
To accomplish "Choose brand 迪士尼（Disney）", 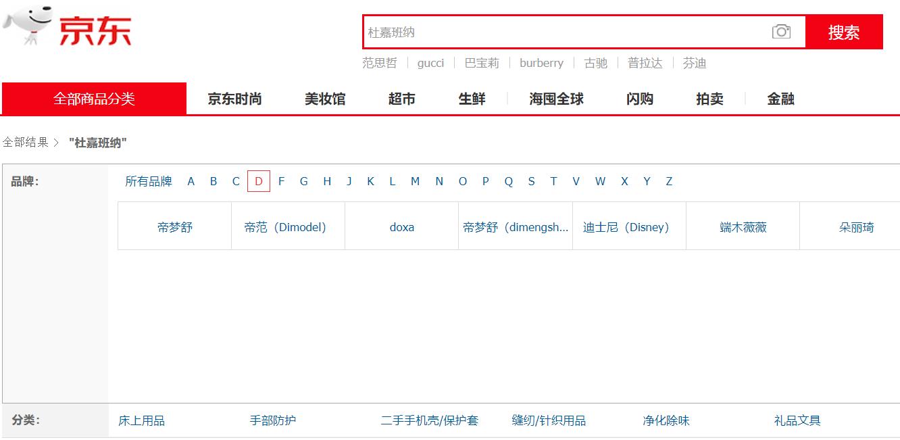I will [629, 227].
